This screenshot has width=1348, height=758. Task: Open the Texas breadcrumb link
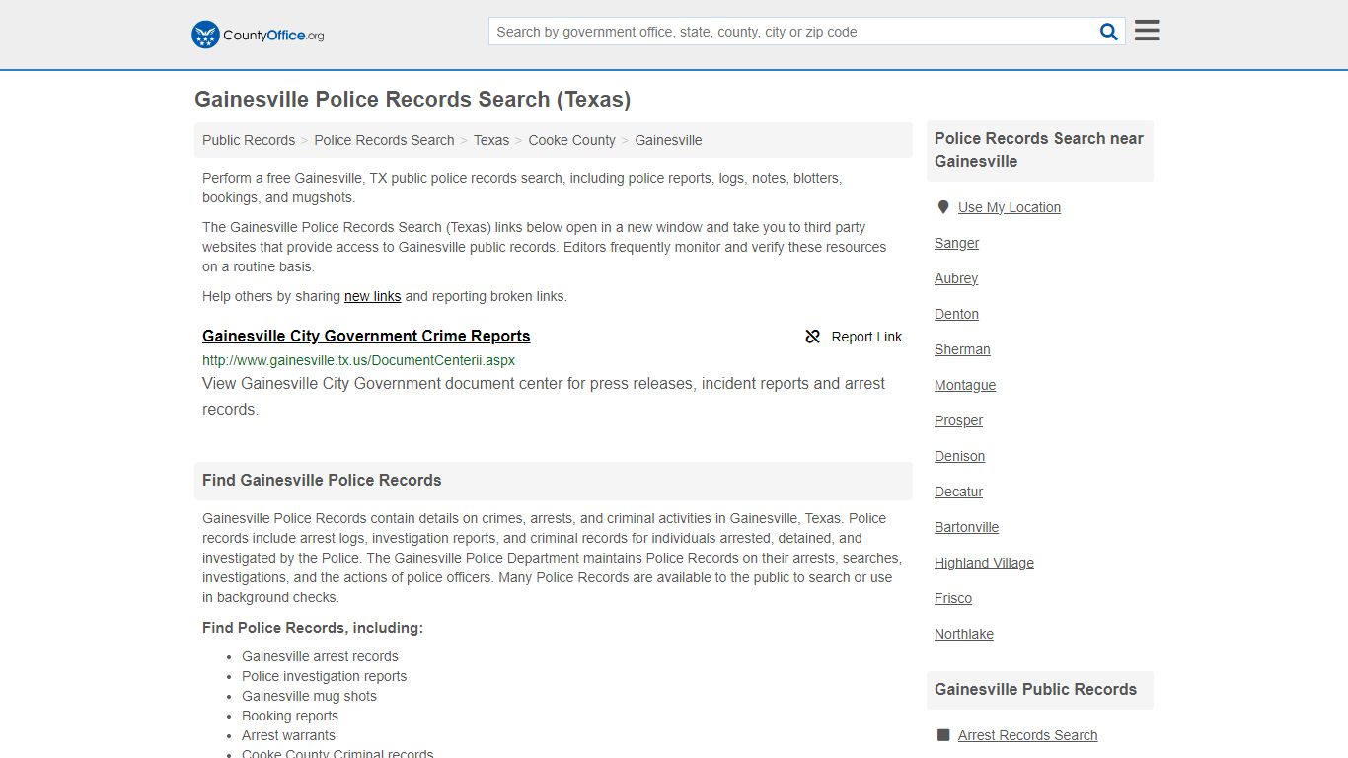[491, 140]
